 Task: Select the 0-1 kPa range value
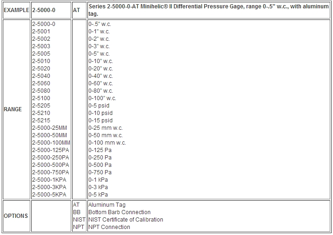[x=98, y=180]
